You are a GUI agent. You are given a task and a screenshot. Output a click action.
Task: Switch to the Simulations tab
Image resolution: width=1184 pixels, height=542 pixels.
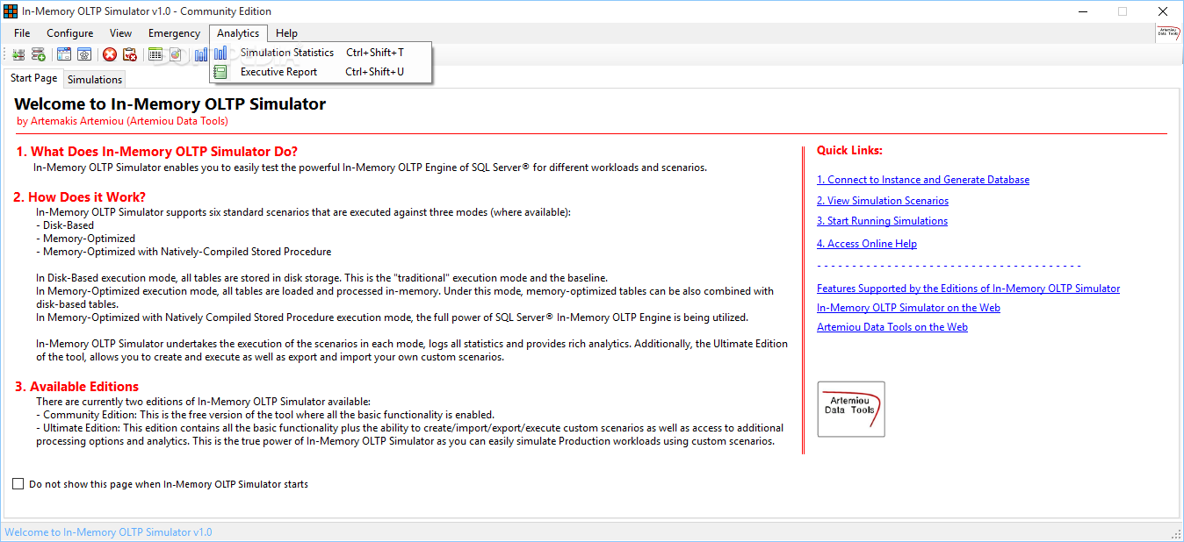95,80
